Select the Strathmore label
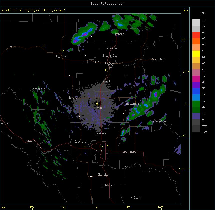 (129, 152)
